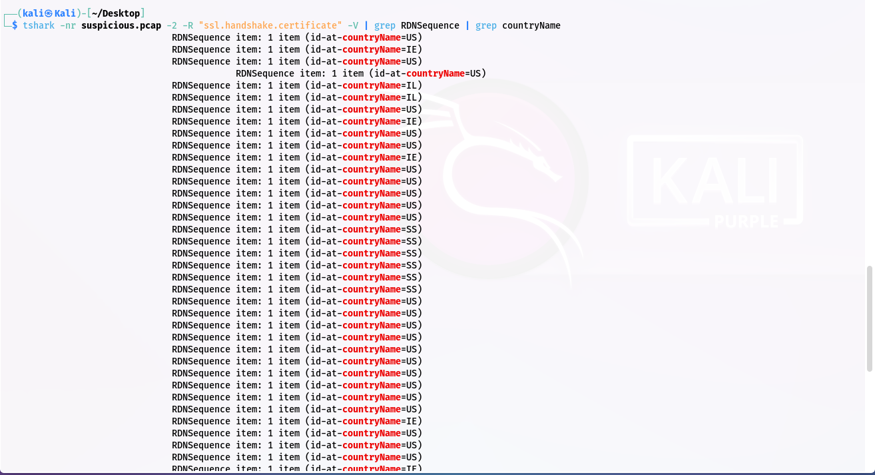Click the first countryName=SS output line
The height and width of the screenshot is (475, 875).
297,229
